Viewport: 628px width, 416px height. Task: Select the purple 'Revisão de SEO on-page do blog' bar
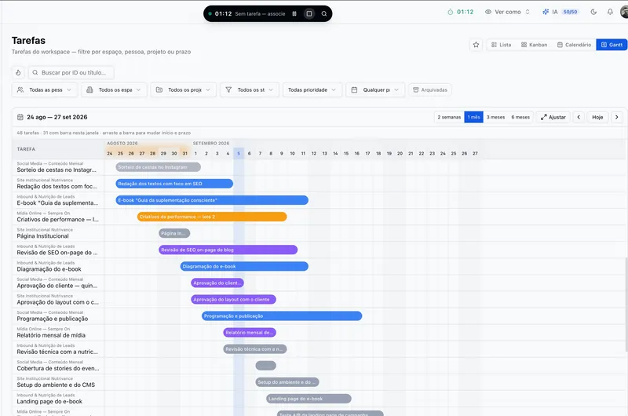(x=228, y=250)
